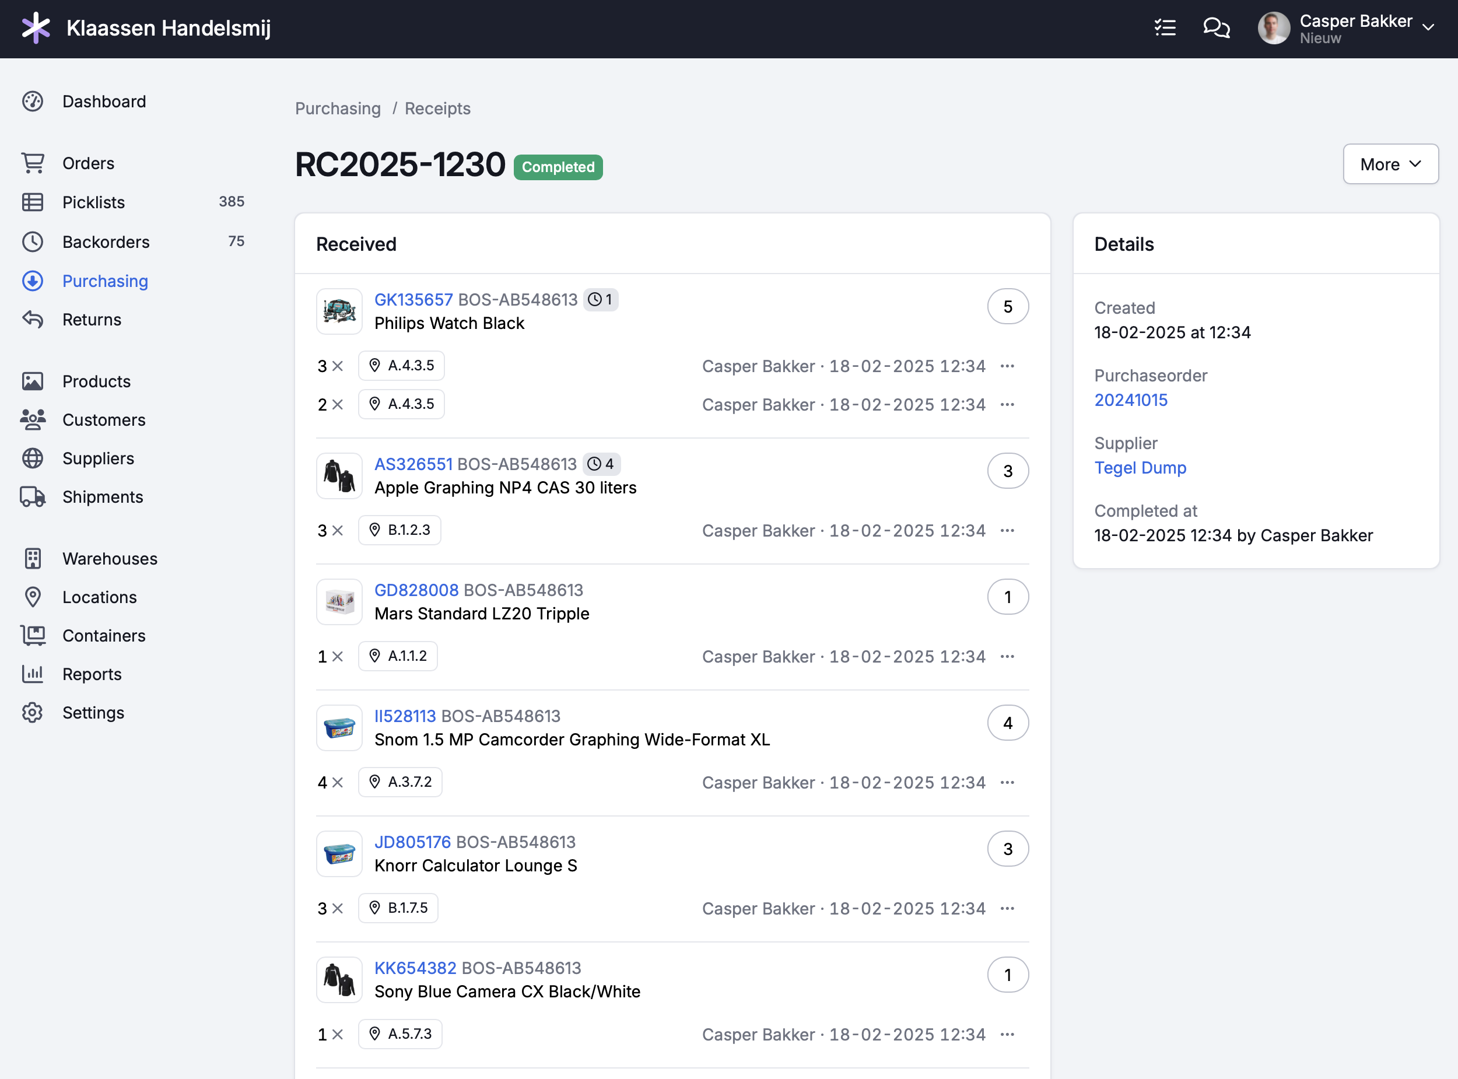
Task: Open purchase order 20241015 link
Action: coord(1130,400)
